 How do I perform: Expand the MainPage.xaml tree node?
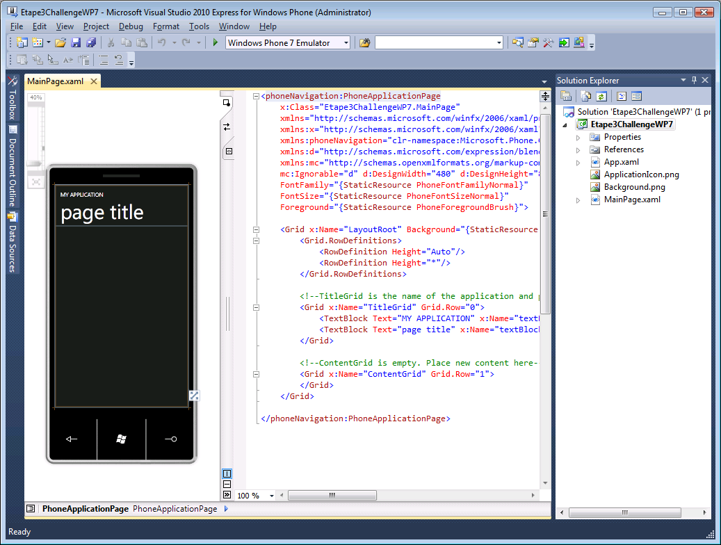(x=578, y=200)
